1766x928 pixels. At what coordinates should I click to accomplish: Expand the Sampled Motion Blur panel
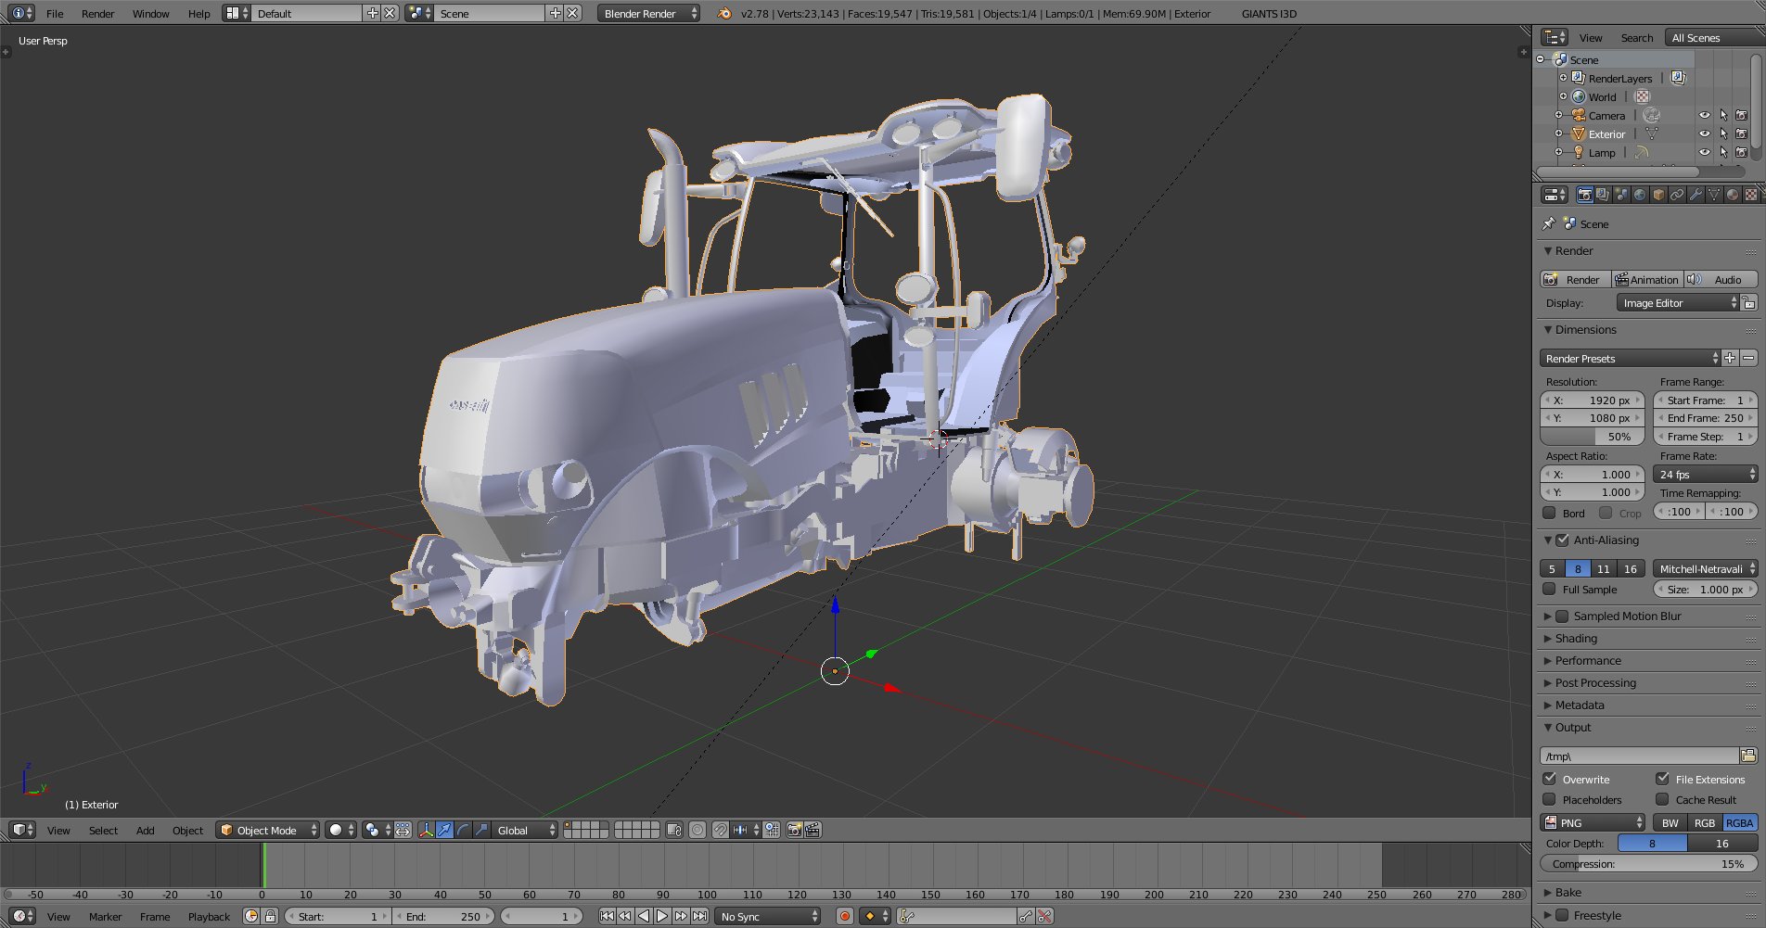click(1547, 617)
